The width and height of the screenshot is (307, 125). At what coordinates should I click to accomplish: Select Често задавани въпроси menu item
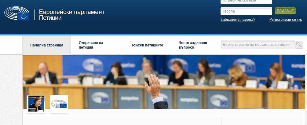[193, 45]
